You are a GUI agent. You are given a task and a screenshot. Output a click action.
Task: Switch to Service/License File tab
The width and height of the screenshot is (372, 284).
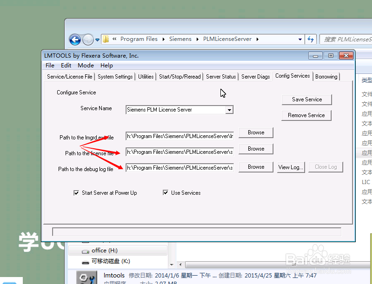(69, 77)
